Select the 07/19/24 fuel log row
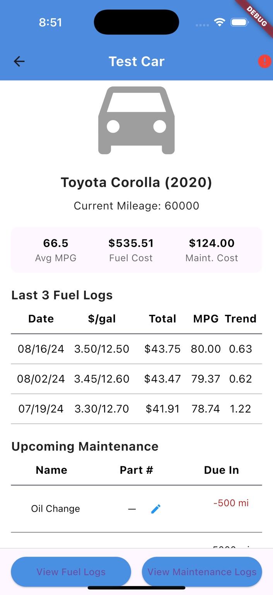This screenshot has width=273, height=595. coord(136,409)
